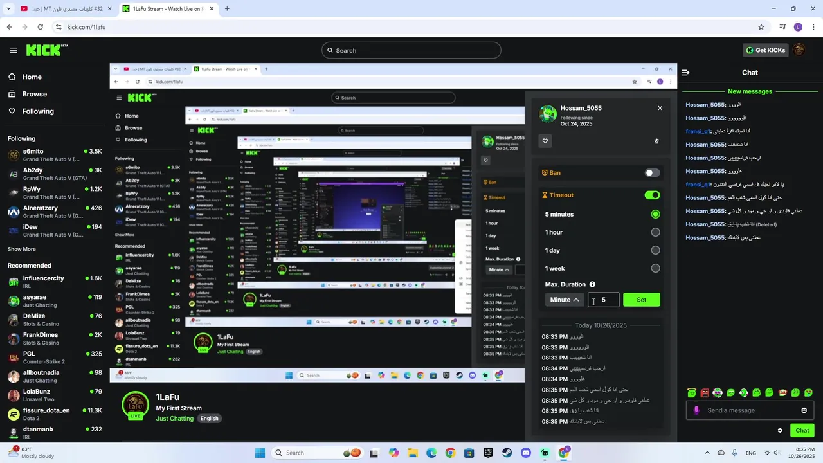Open the browser tab search dropdown arrow
Screen dimensions: 823x463
click(x=8, y=8)
